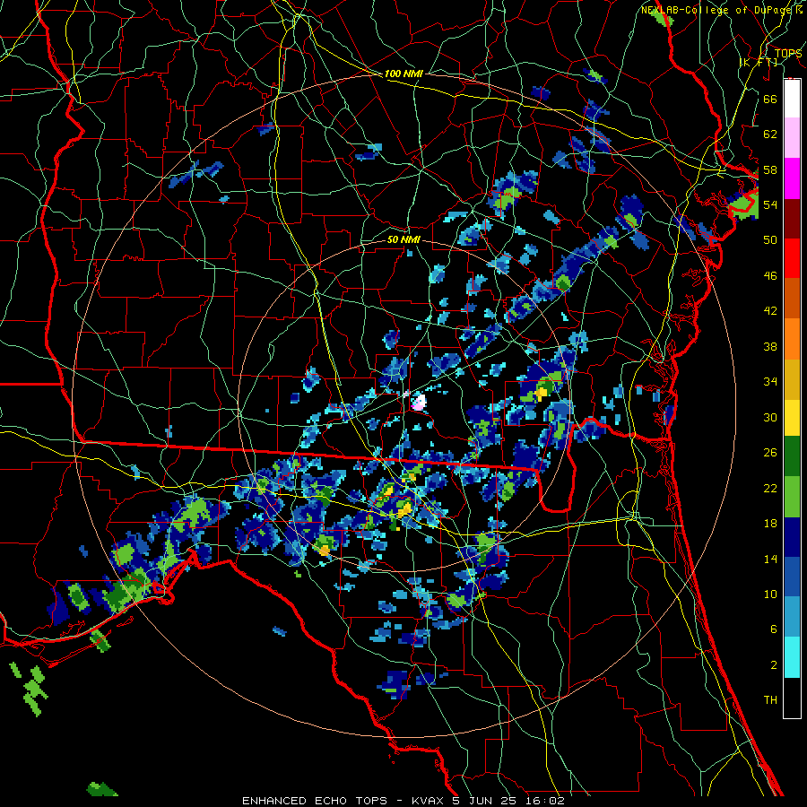Select the light green legend swatch
807x807 pixels.
792,497
